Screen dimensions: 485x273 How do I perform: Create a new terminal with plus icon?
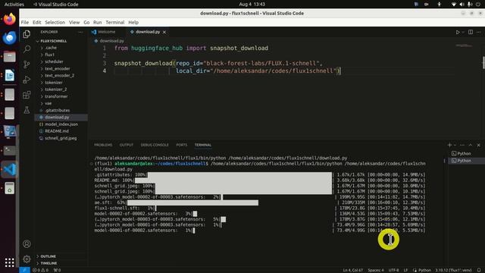[x=449, y=145]
